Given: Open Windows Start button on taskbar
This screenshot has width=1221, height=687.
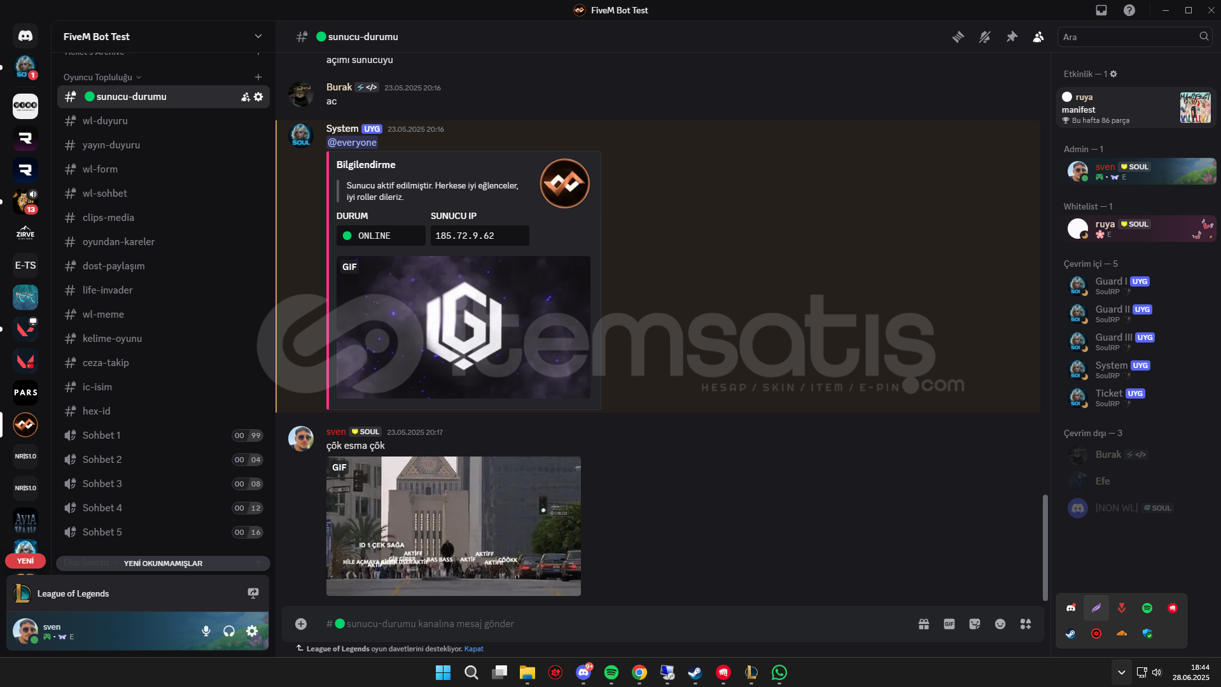Looking at the screenshot, I should tap(443, 672).
